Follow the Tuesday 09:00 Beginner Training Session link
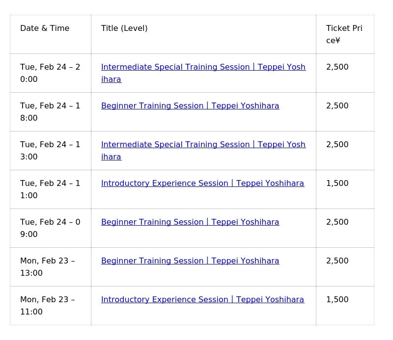 (x=190, y=222)
